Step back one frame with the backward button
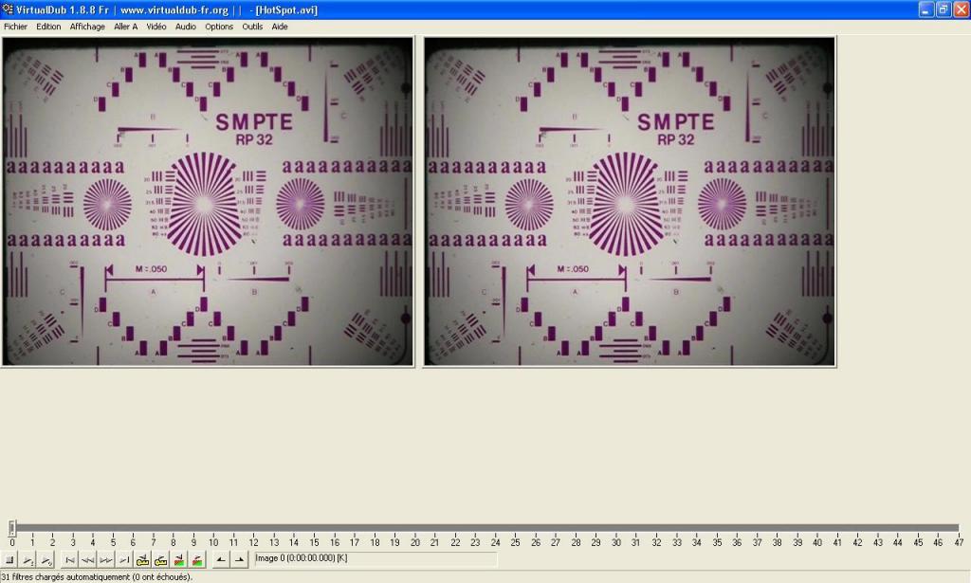 click(x=88, y=560)
